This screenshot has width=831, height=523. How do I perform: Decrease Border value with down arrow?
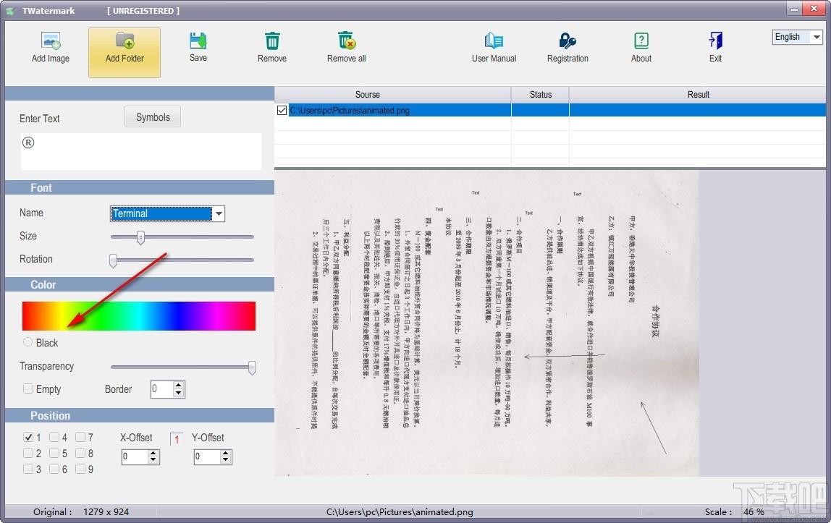179,394
